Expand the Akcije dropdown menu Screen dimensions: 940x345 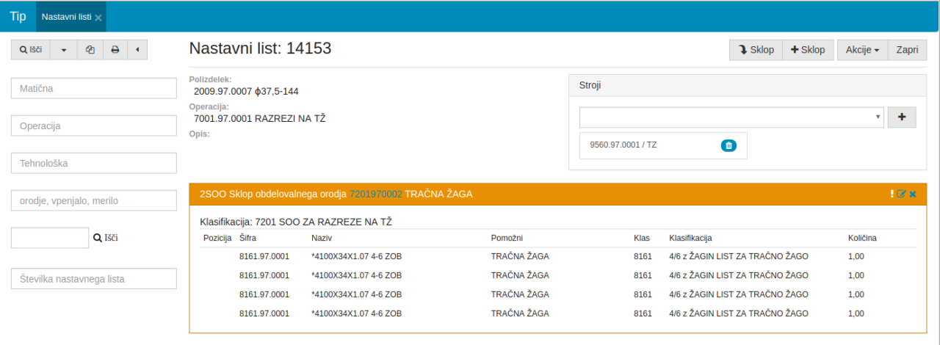point(862,50)
